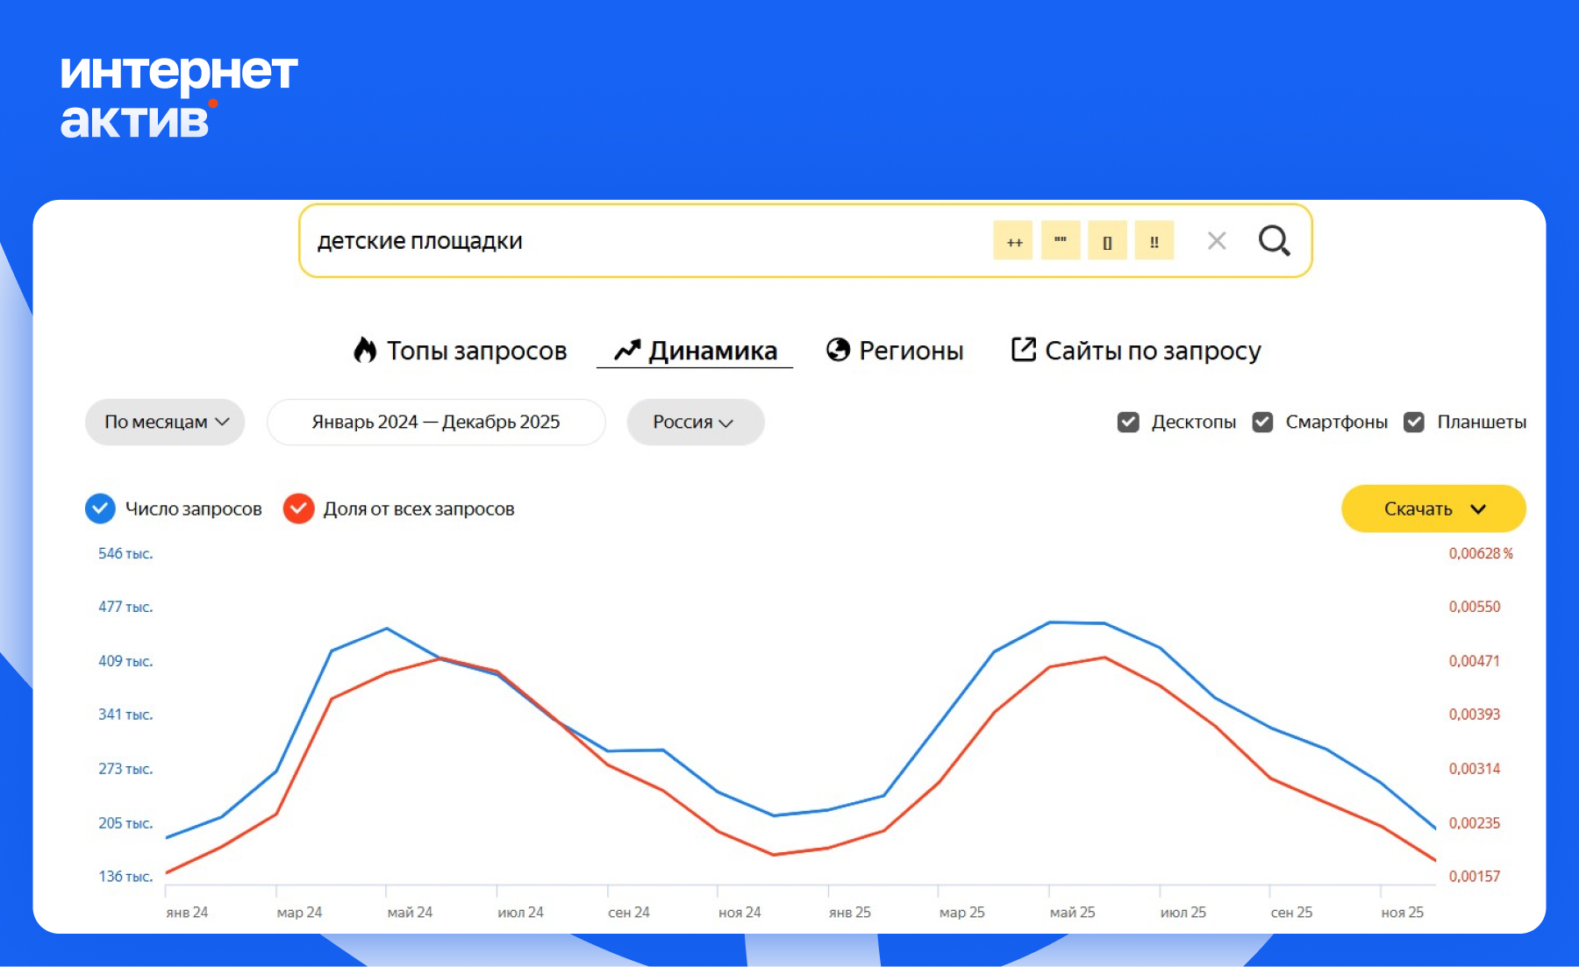The width and height of the screenshot is (1579, 967).
Task: Open the По месяцам dropdown
Action: coord(164,422)
